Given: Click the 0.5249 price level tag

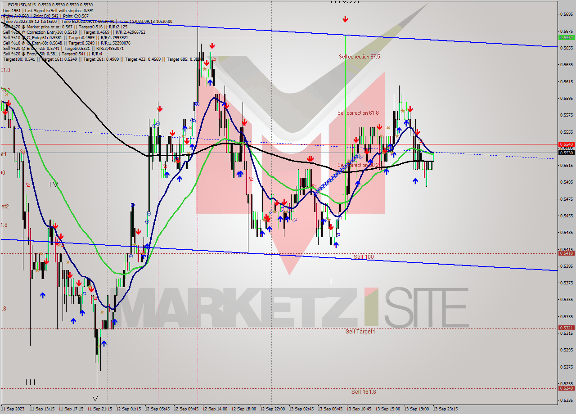Looking at the screenshot, I should click(x=566, y=388).
